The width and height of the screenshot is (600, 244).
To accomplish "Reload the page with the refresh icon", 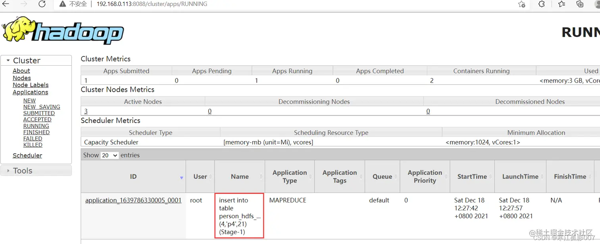I will [42, 4].
